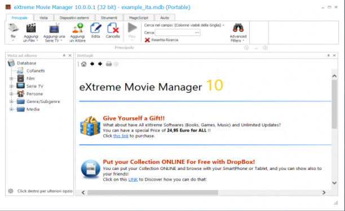This screenshot has width=345, height=211.
Task: Switch to the Principale tab
Action: tap(20, 18)
